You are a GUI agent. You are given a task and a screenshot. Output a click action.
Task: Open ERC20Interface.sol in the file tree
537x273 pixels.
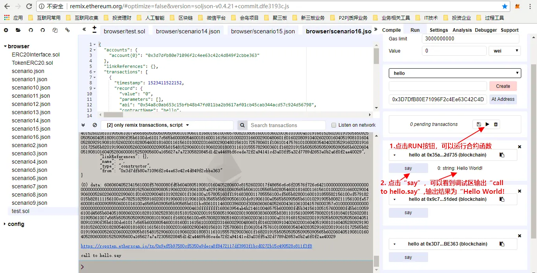click(36, 55)
